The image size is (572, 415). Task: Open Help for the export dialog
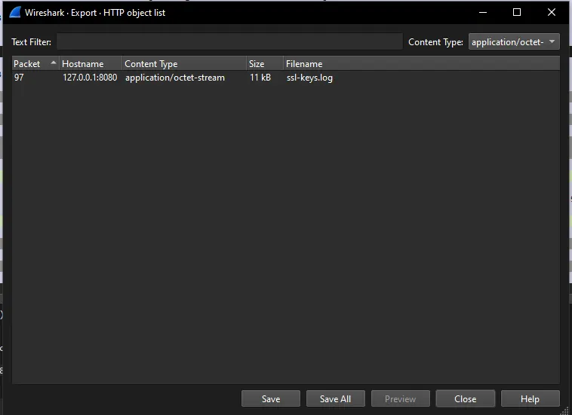pyautogui.click(x=530, y=398)
